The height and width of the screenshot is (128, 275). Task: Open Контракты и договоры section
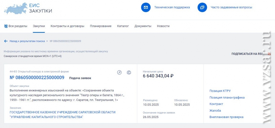tap(67, 26)
